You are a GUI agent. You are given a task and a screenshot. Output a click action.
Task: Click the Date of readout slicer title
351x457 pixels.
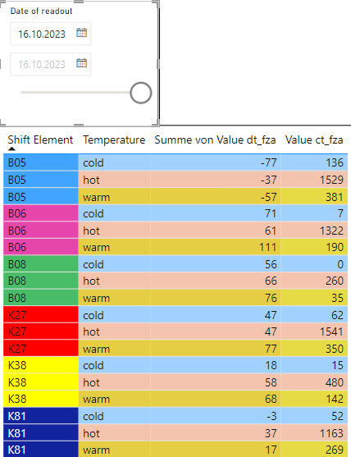(41, 11)
